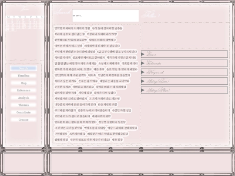Pick 반복된 회귀는 왕녀를 더 미치게 한다

[x=76, y=122]
